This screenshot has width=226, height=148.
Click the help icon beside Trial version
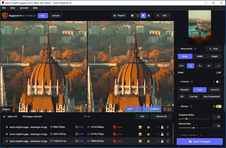35,16
